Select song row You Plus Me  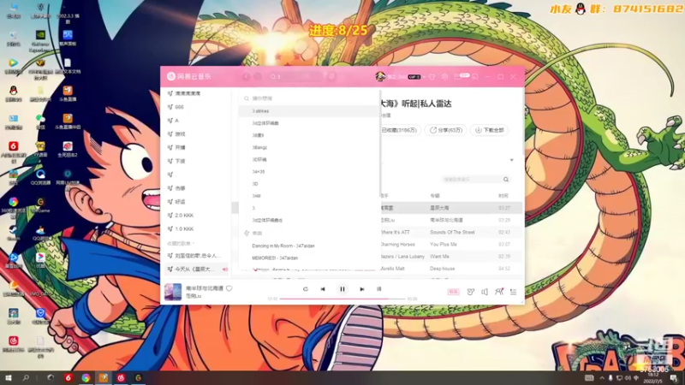point(452,245)
